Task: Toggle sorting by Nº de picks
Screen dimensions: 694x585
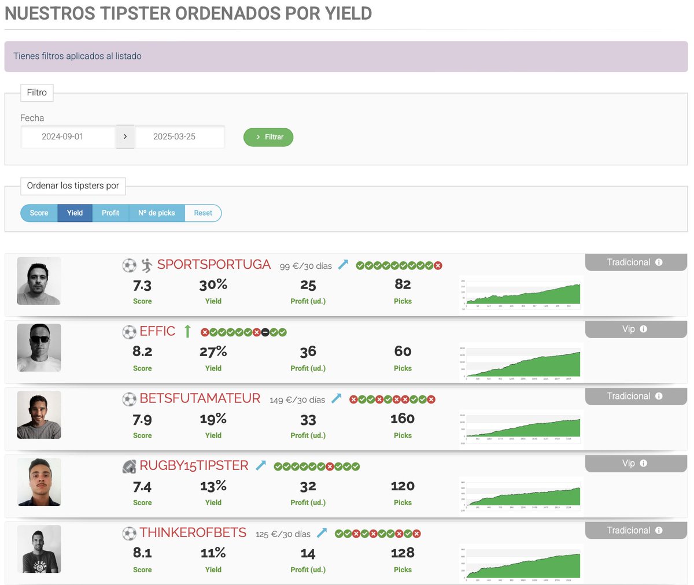Action: tap(156, 213)
